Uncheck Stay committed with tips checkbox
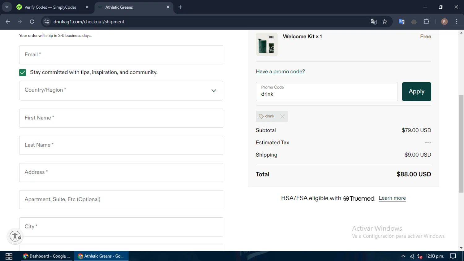Screen dimensions: 464x261 click(23, 72)
